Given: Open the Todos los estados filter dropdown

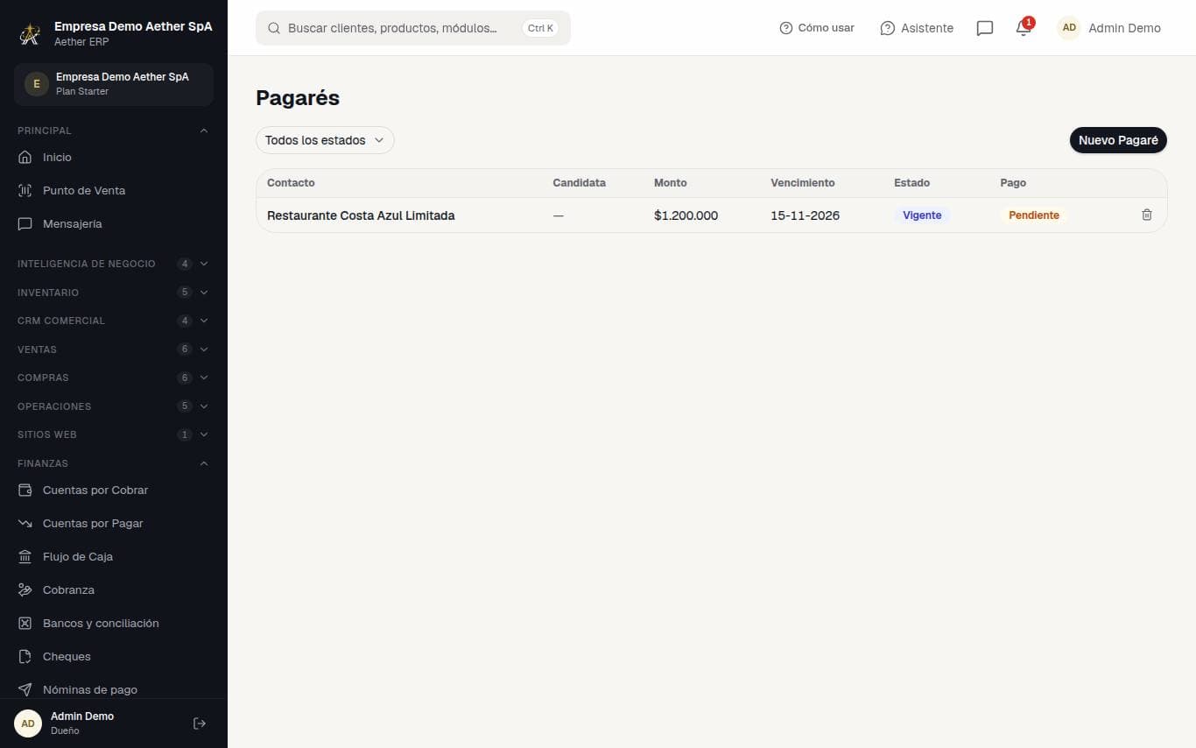Looking at the screenshot, I should [x=325, y=140].
